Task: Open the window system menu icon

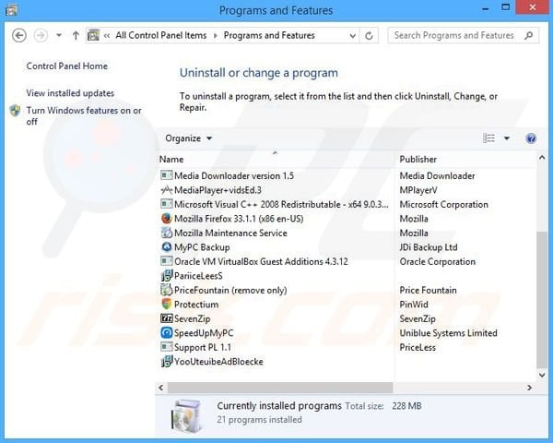Action: [x=11, y=10]
